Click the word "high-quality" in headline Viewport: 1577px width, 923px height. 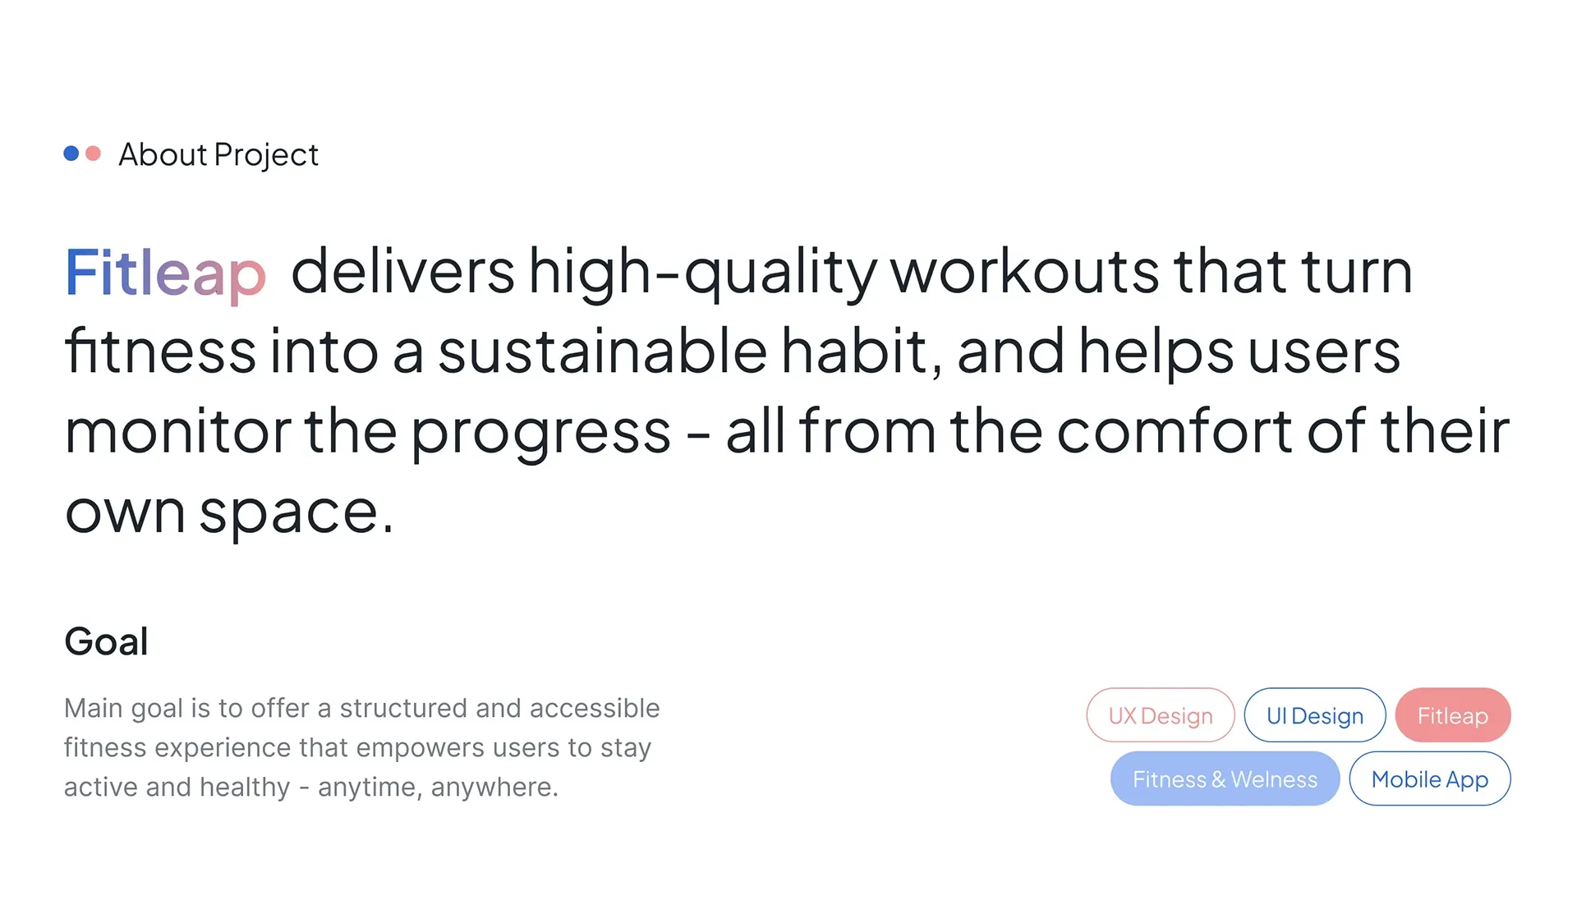[x=702, y=273]
